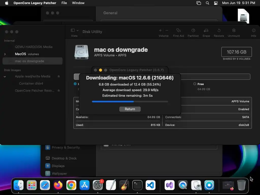Select Wallpaper in System Settings sidebar

pos(56,173)
